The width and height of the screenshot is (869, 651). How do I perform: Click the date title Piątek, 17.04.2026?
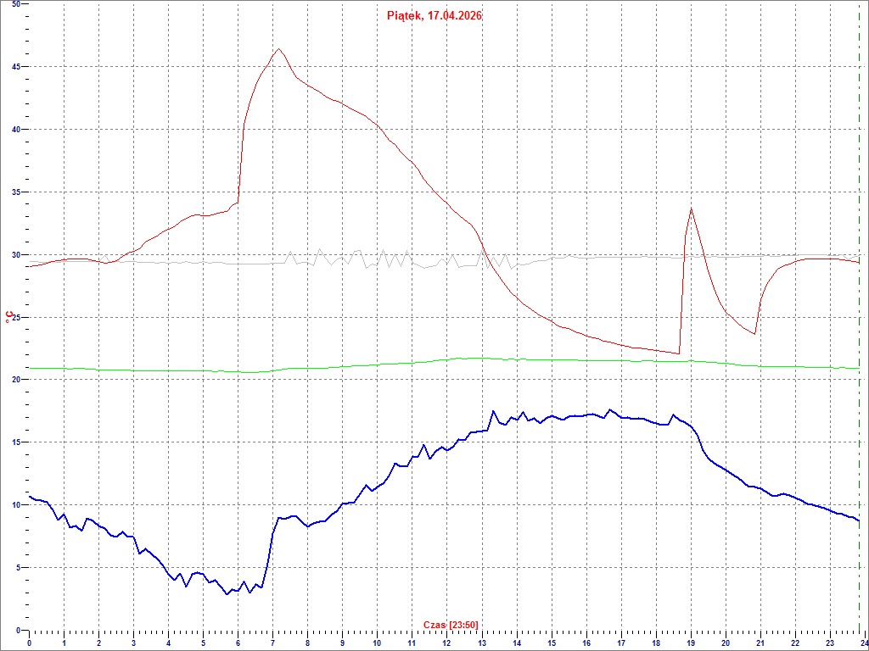click(434, 15)
